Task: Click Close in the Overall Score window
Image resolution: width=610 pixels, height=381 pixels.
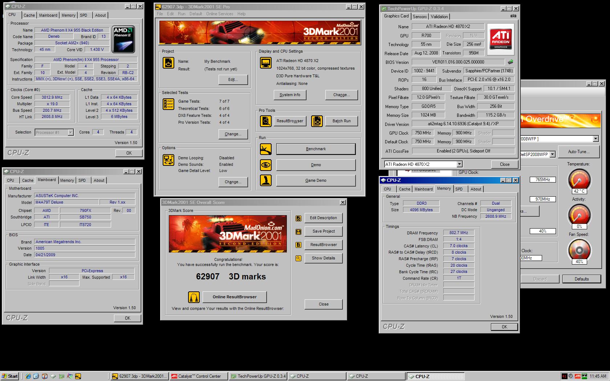Action: pyautogui.click(x=324, y=304)
